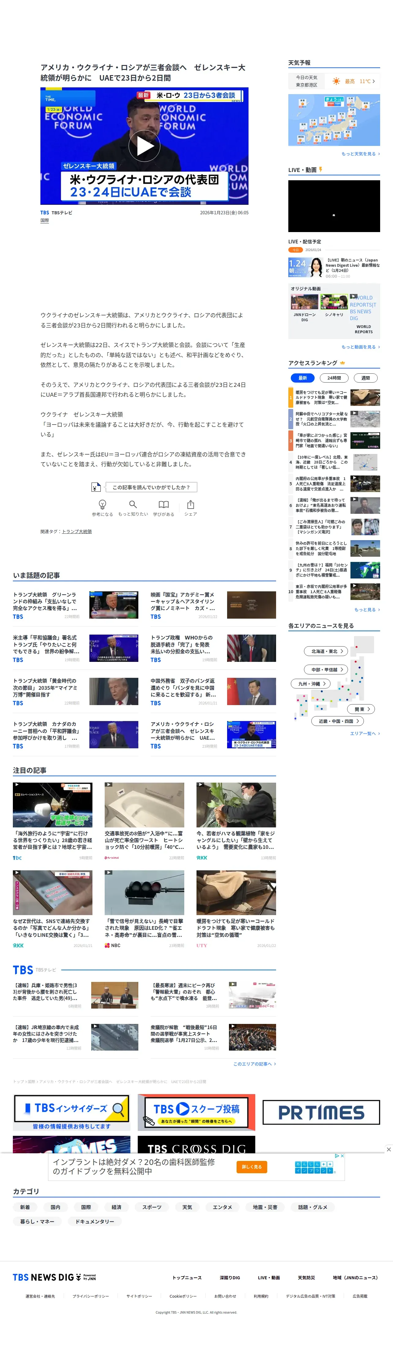
Task: Click トップ in the breadcrumb
Action: pyautogui.click(x=18, y=1082)
